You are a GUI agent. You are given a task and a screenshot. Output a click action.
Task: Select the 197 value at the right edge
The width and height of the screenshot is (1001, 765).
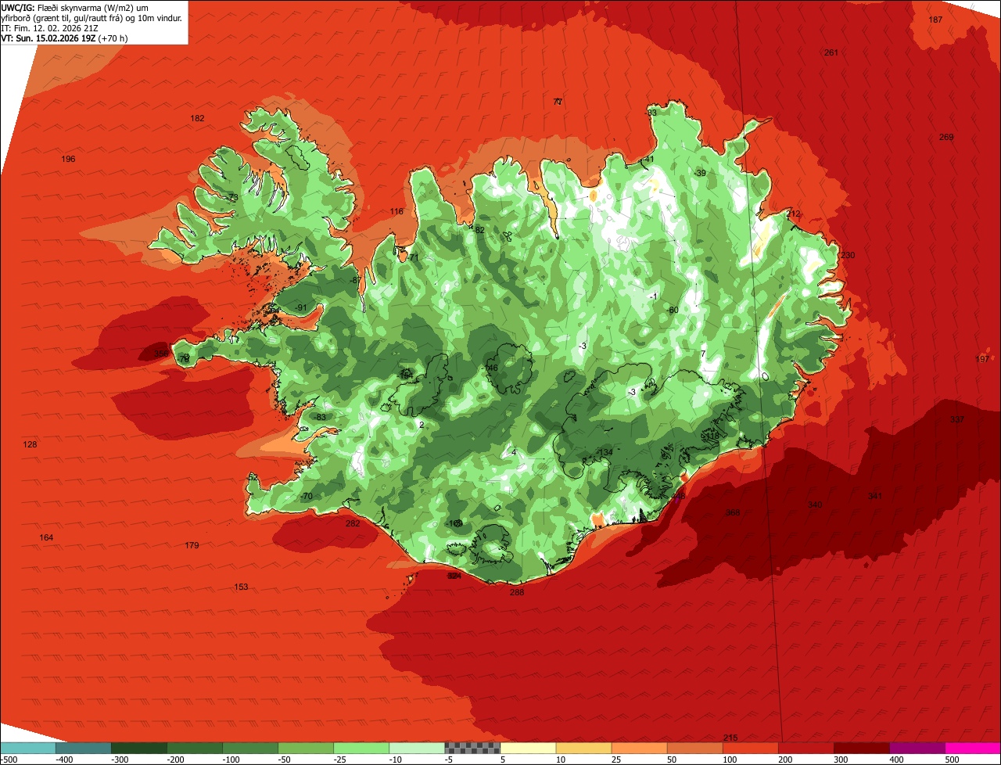(982, 358)
